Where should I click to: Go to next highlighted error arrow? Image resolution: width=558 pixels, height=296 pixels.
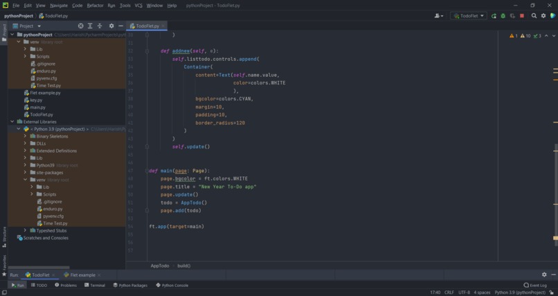[554, 36]
